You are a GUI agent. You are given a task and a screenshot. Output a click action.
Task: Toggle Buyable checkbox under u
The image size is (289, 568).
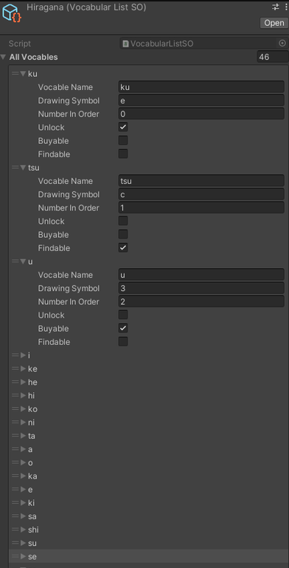click(123, 328)
